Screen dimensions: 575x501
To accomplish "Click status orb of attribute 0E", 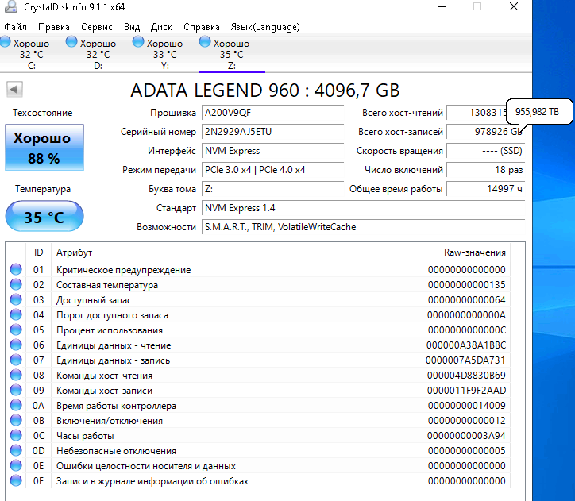I will (16, 465).
